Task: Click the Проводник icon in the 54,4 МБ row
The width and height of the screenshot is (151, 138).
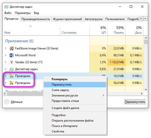Action: 12,83
